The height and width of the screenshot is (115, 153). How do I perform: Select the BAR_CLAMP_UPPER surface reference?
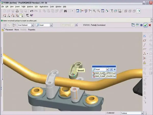(104, 73)
